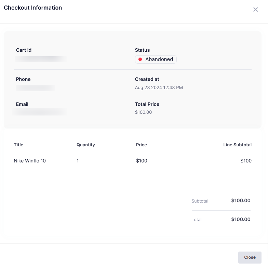Click the Quantity column header
This screenshot has height=268, width=268.
[x=86, y=145]
